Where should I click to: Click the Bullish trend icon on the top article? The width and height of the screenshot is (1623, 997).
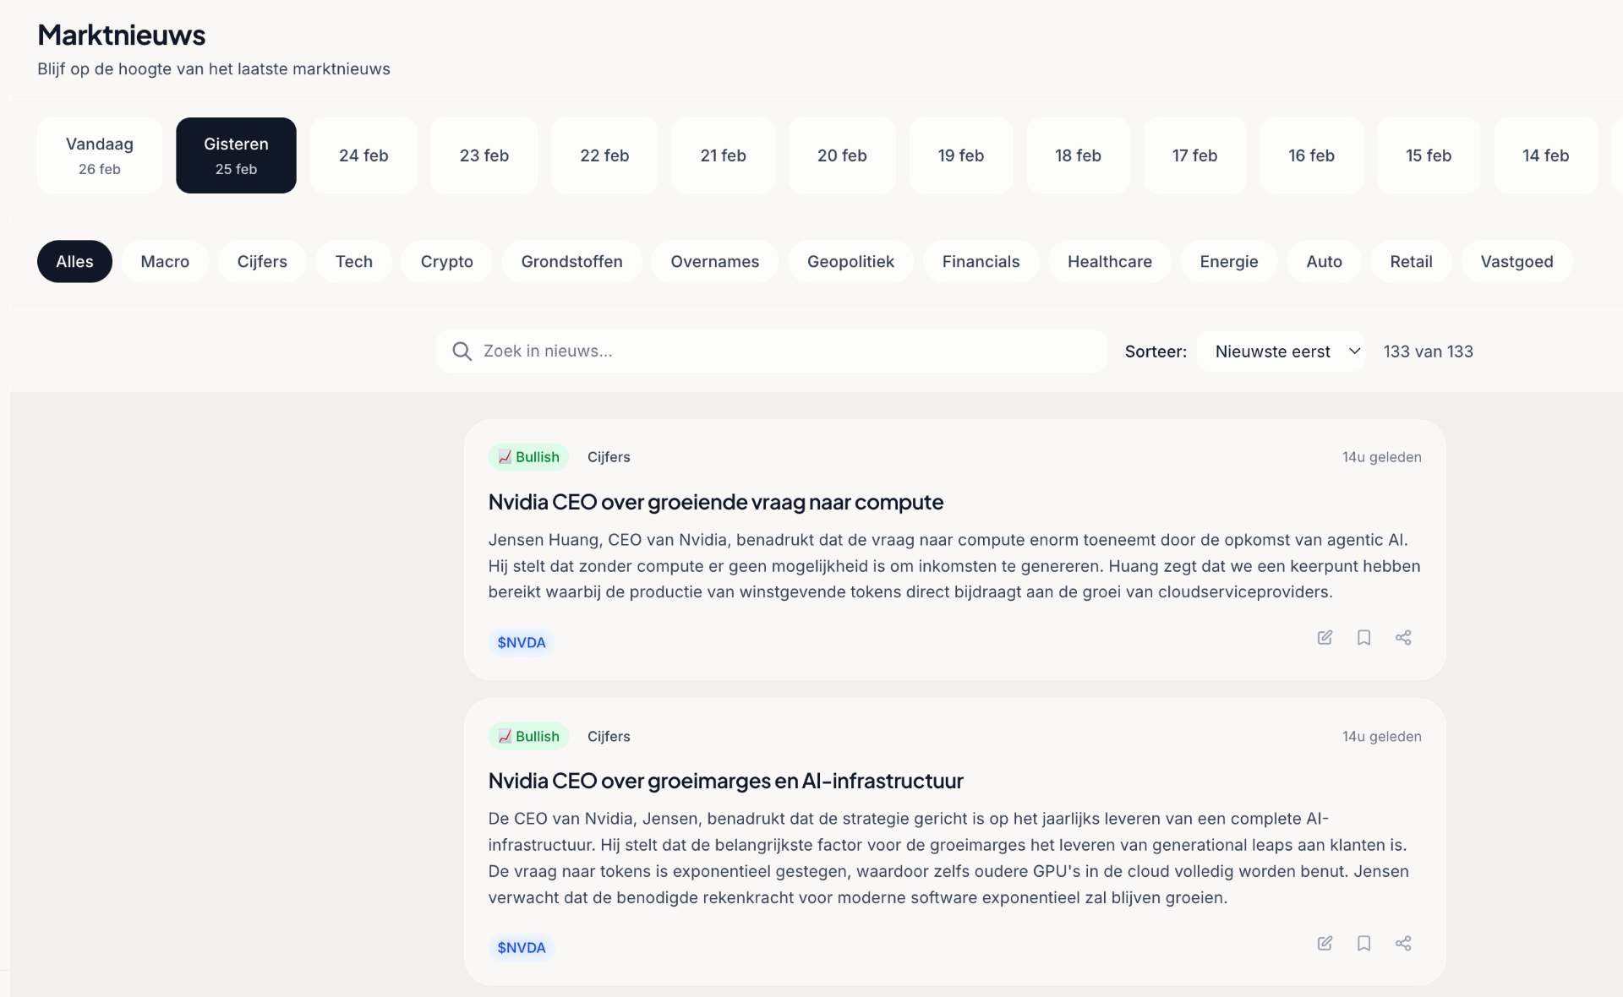pos(505,457)
